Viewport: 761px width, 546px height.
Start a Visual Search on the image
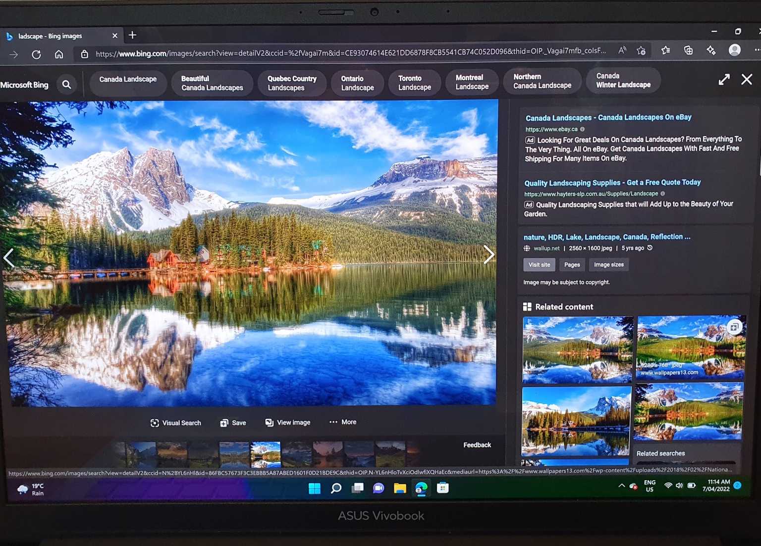pos(175,423)
